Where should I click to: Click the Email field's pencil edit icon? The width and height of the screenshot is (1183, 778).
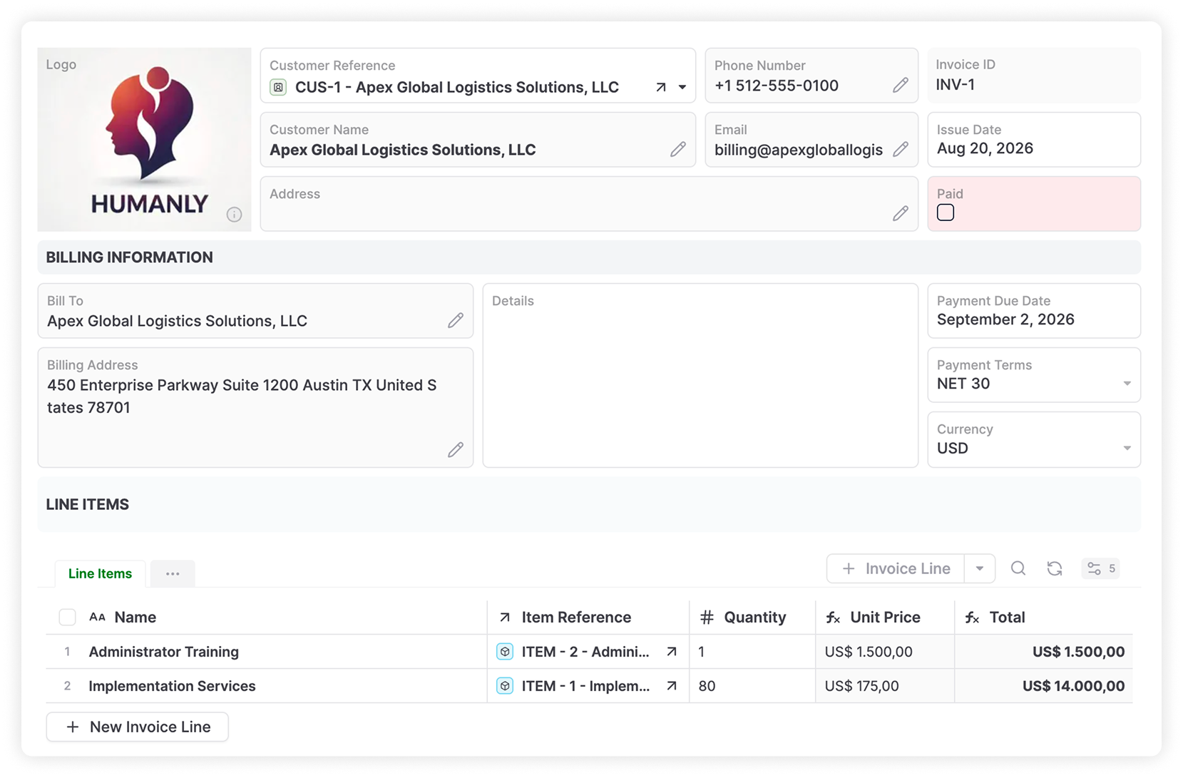[901, 149]
